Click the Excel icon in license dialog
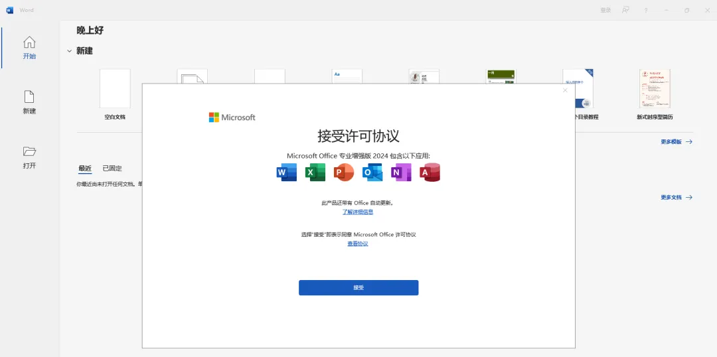 pos(315,173)
